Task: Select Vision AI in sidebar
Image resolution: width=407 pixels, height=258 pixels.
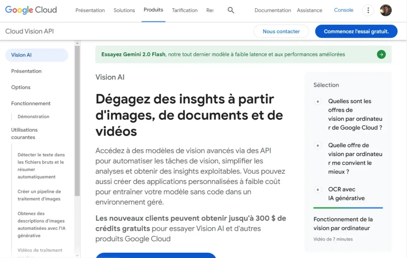Action: pos(37,55)
